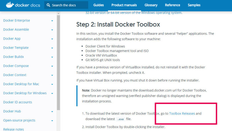Open the Guides tab
Image resolution: width=232 pixels, height=131 pixels.
pos(99,5)
